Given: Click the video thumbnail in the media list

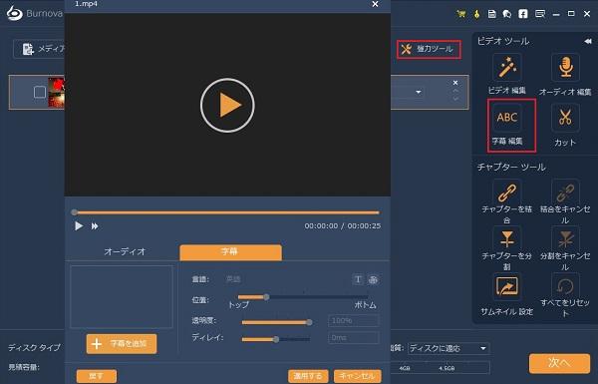Looking at the screenshot, I should tap(57, 93).
